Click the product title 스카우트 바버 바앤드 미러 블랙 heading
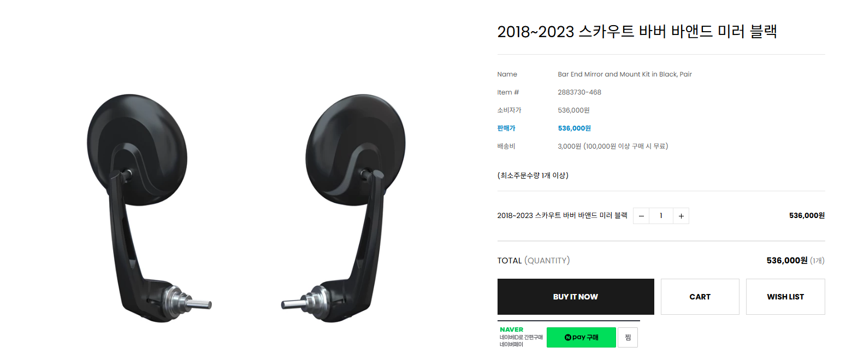 pyautogui.click(x=637, y=32)
